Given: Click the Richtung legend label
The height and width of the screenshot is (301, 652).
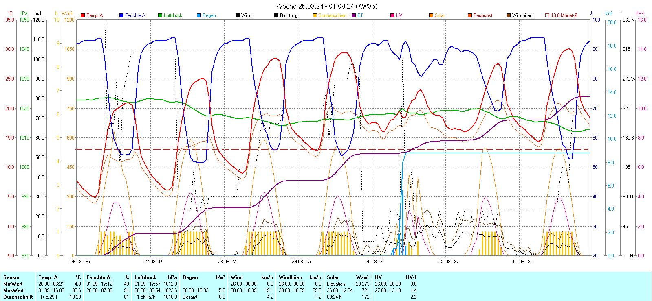Looking at the screenshot, I should (289, 15).
